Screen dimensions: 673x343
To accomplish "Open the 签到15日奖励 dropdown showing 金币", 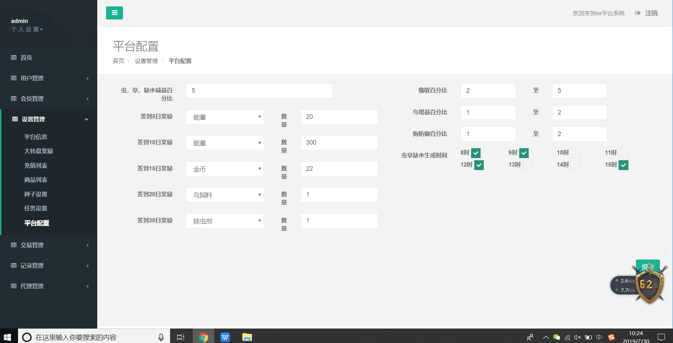I will (x=225, y=169).
